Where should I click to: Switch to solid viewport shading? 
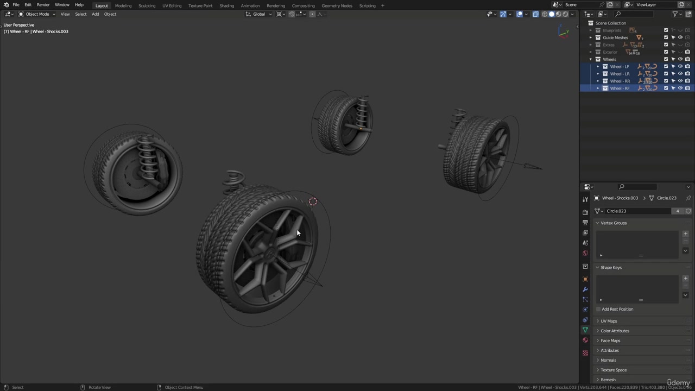[x=552, y=14]
